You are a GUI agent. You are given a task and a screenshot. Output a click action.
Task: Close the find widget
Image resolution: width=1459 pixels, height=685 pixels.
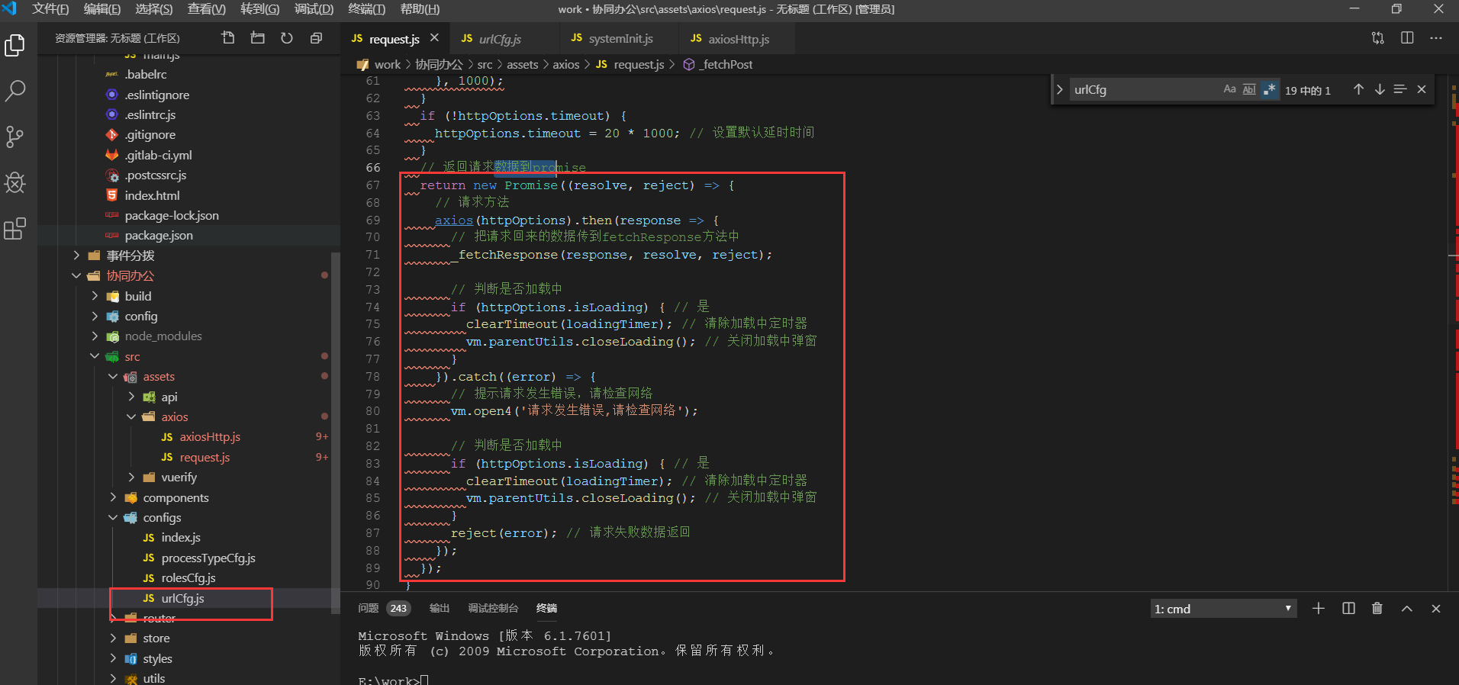[x=1422, y=89]
